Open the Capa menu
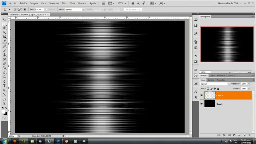This screenshot has height=144, width=256. 43,3
